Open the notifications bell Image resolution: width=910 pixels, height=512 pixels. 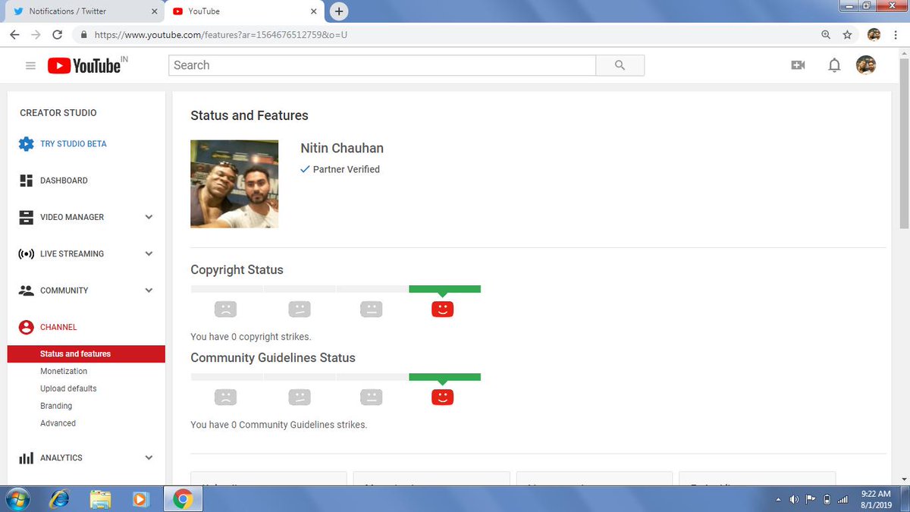pos(834,65)
